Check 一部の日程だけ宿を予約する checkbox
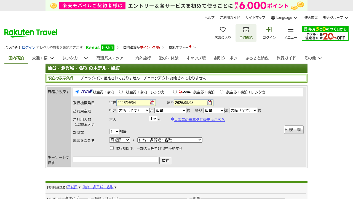Screen dimensions: 353x199 pos(112,148)
